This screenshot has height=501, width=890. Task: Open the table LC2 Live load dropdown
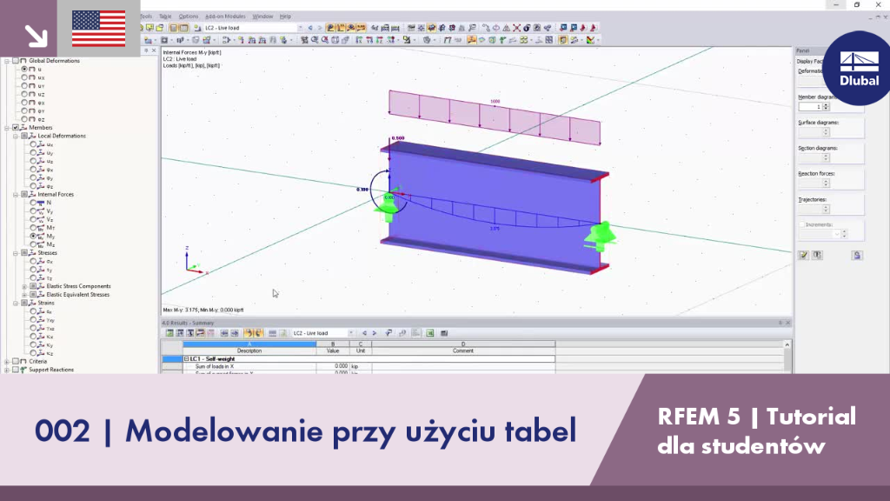click(351, 333)
